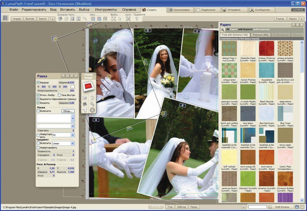Open the empty dropdown above Смягчить

pos(73,126)
